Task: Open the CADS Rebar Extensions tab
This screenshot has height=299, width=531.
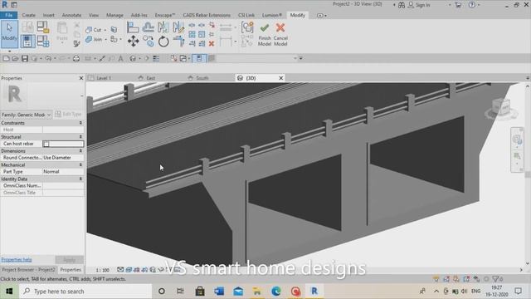Action: [207, 15]
